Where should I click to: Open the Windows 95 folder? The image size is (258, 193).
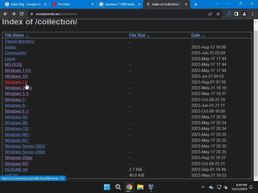(x=16, y=117)
